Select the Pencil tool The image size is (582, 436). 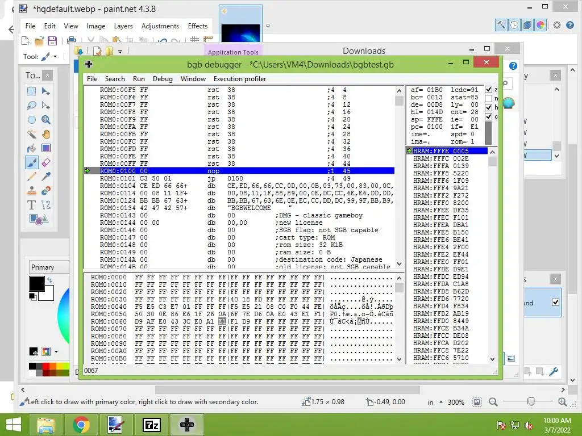coord(32,177)
